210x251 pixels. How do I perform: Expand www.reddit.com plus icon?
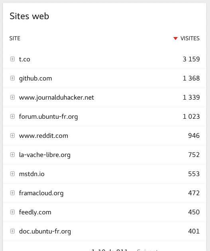point(12,135)
